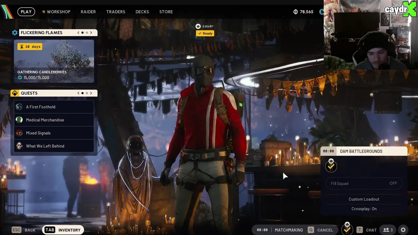Screen dimensions: 418x235
Task: Click the trader portrait for Mixed Signals
Action: 19,133
